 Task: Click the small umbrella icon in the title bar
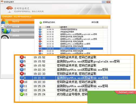point(2,2)
